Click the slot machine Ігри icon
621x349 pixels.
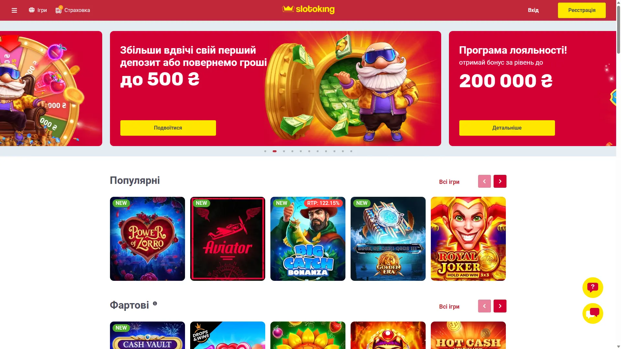coord(32,10)
